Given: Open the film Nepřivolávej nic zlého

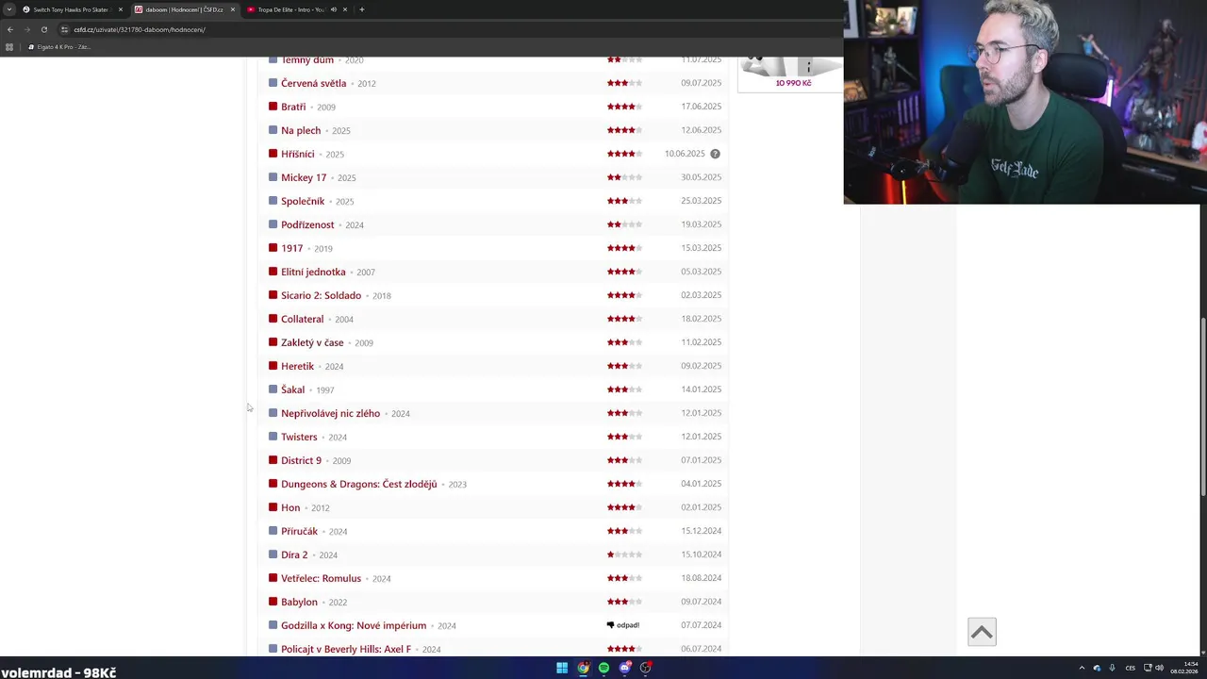Looking at the screenshot, I should coord(330,413).
